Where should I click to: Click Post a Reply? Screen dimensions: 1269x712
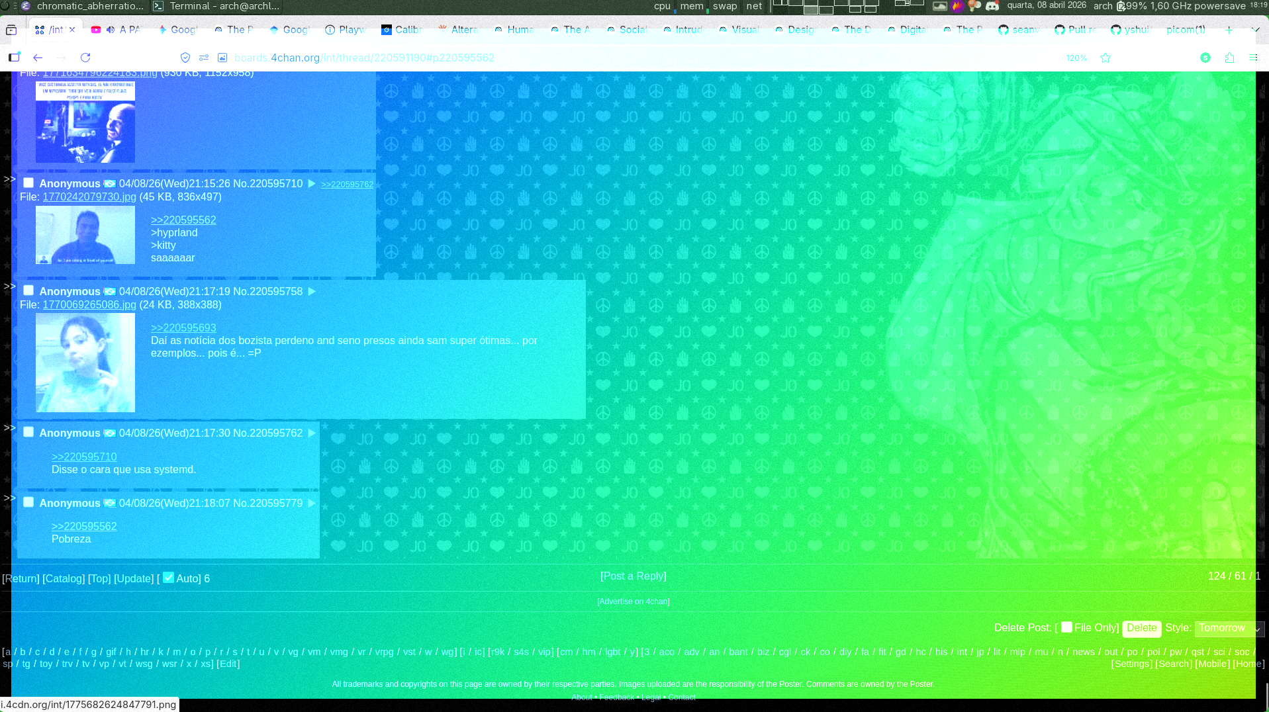point(634,576)
